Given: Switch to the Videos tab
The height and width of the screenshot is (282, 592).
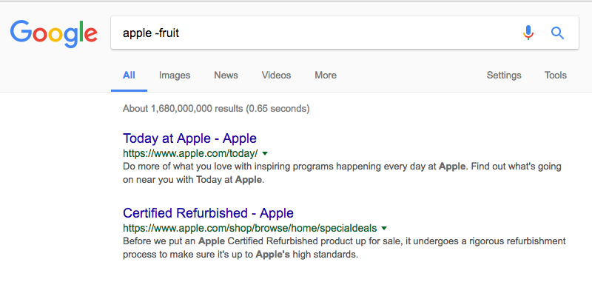Looking at the screenshot, I should pyautogui.click(x=276, y=75).
